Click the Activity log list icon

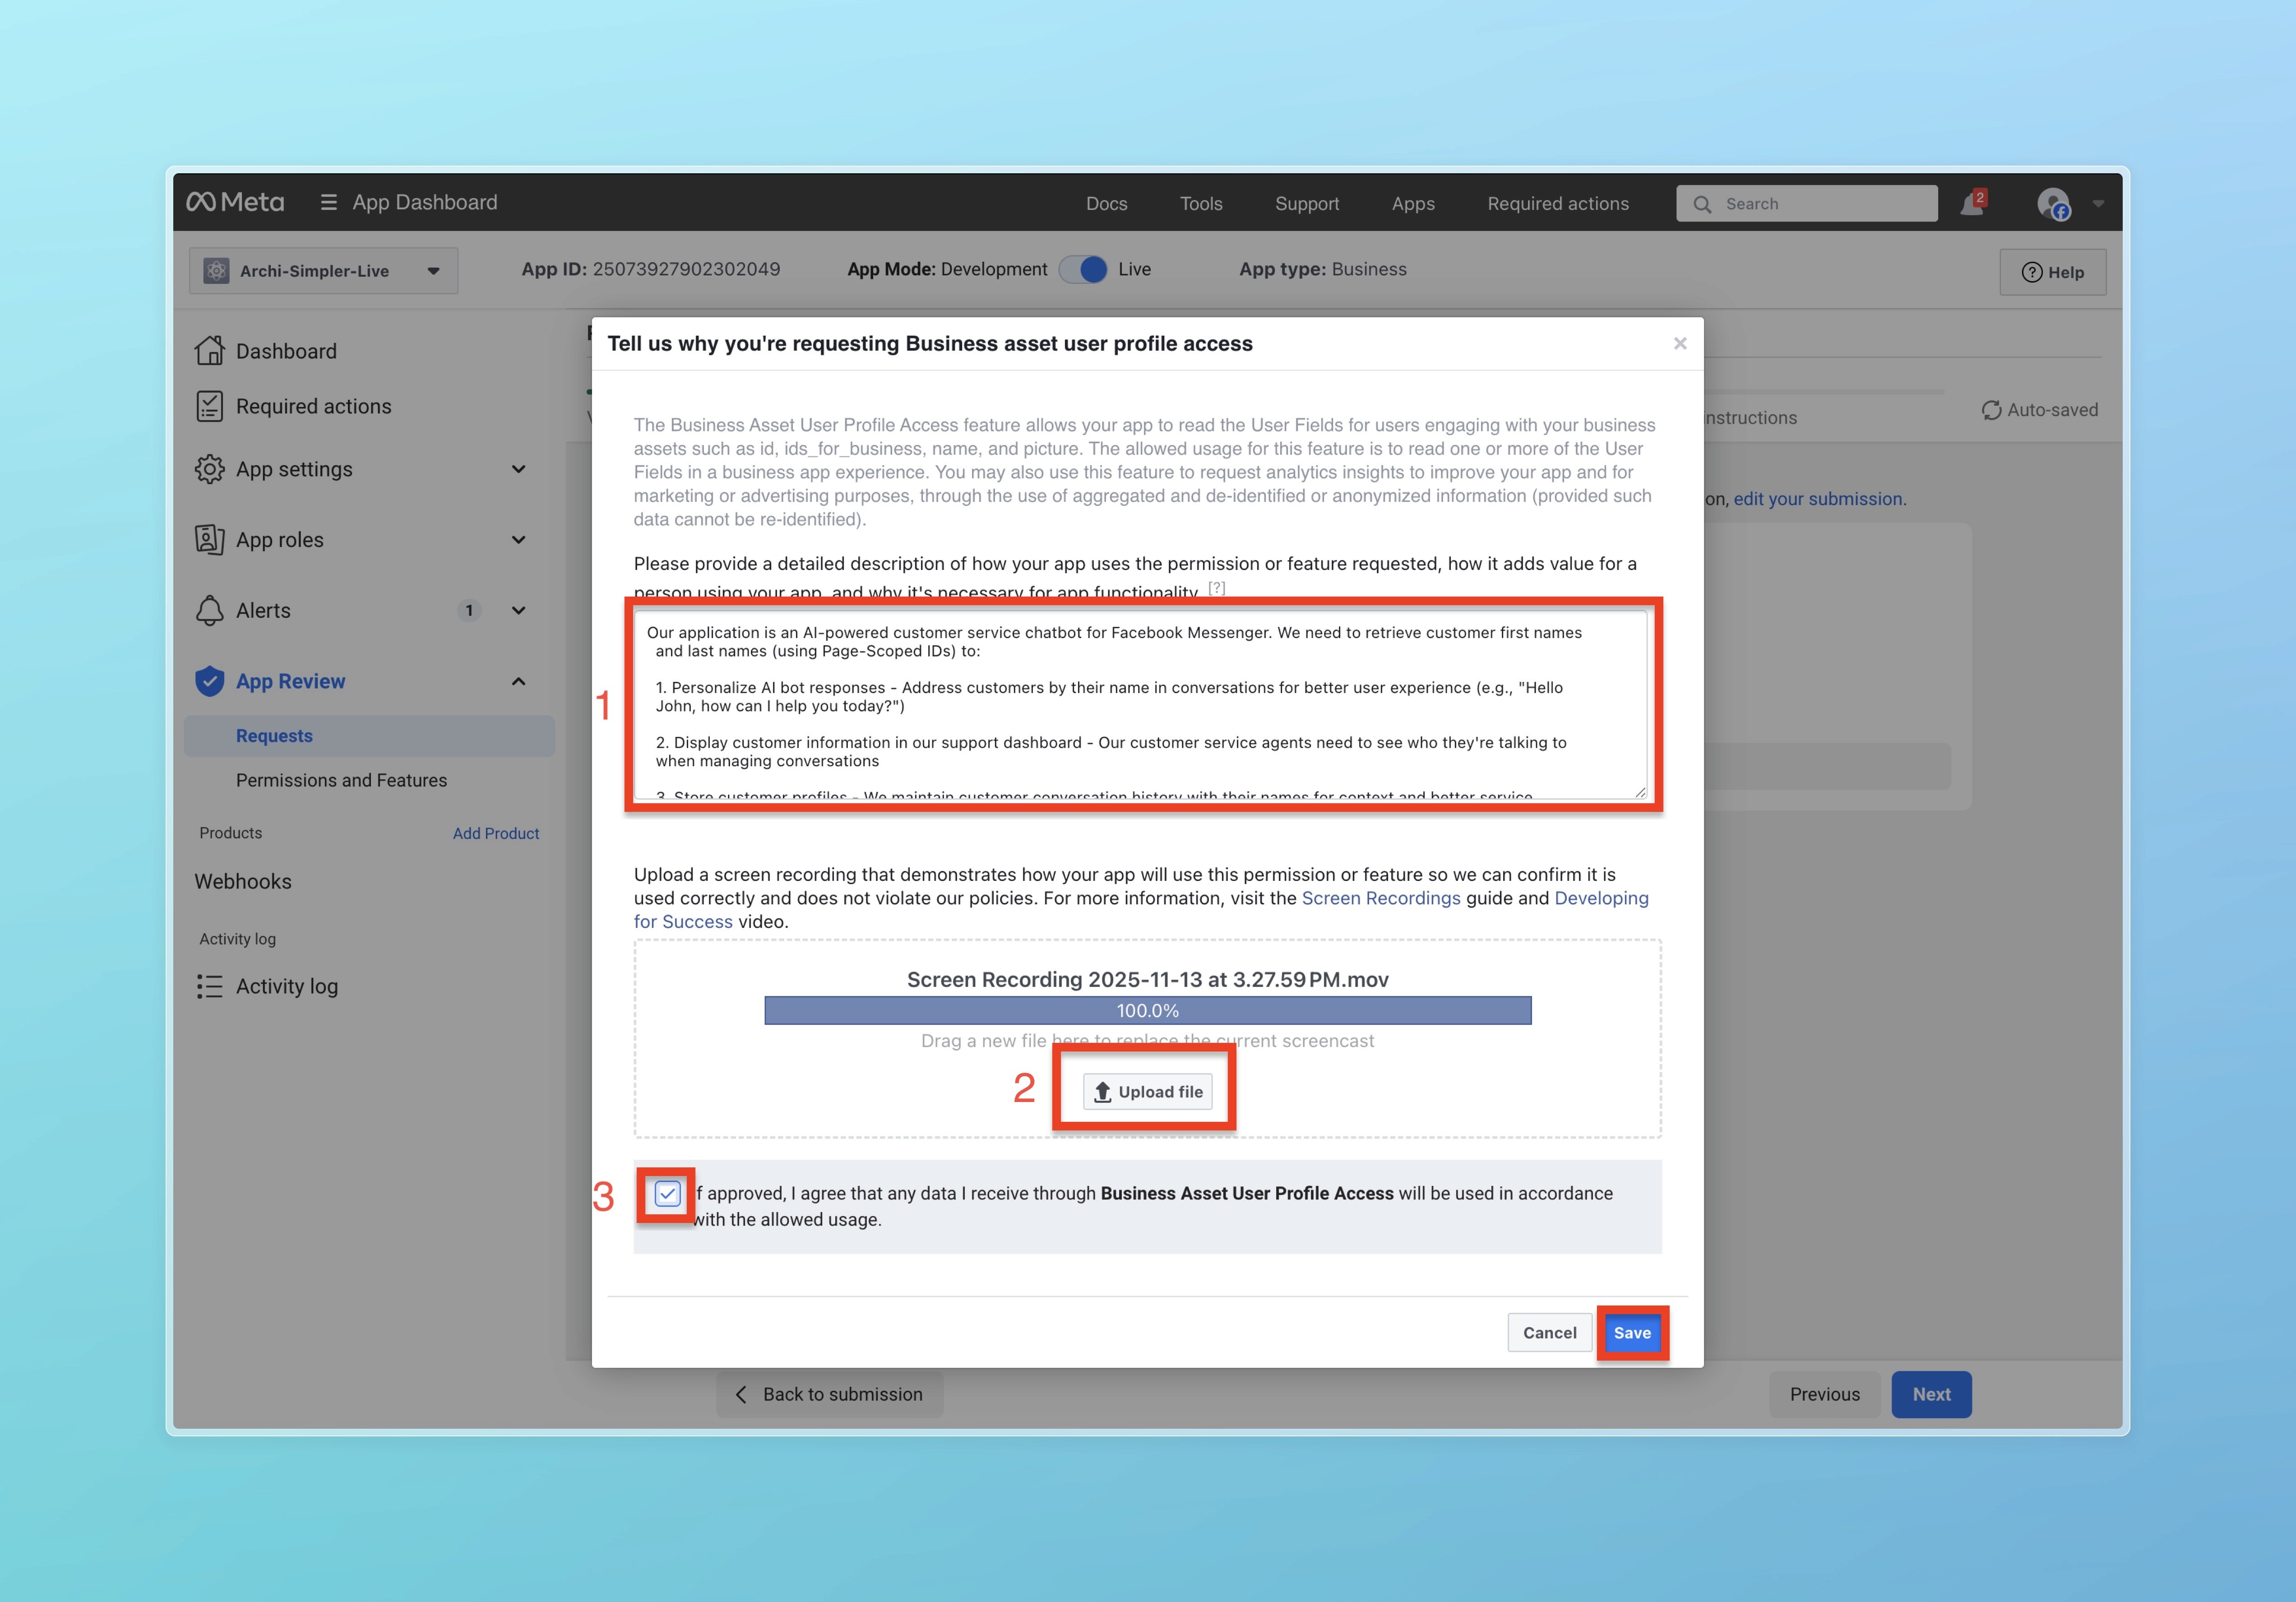click(209, 986)
